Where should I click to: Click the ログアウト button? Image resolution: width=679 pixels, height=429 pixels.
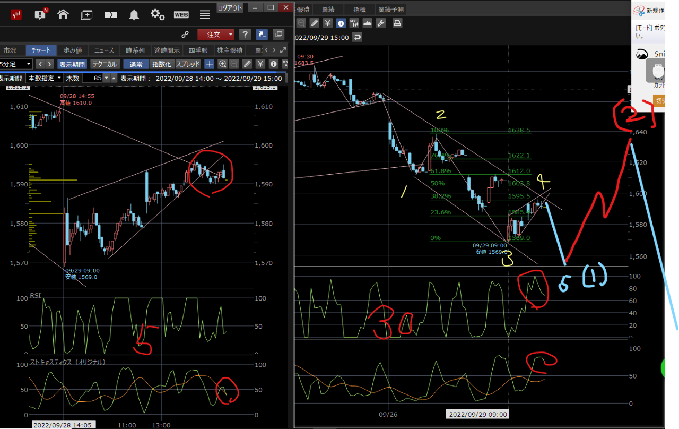[230, 7]
